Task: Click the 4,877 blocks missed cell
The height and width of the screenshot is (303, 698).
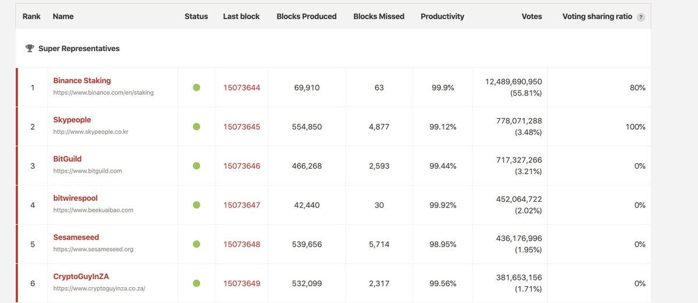Action: pyautogui.click(x=379, y=127)
